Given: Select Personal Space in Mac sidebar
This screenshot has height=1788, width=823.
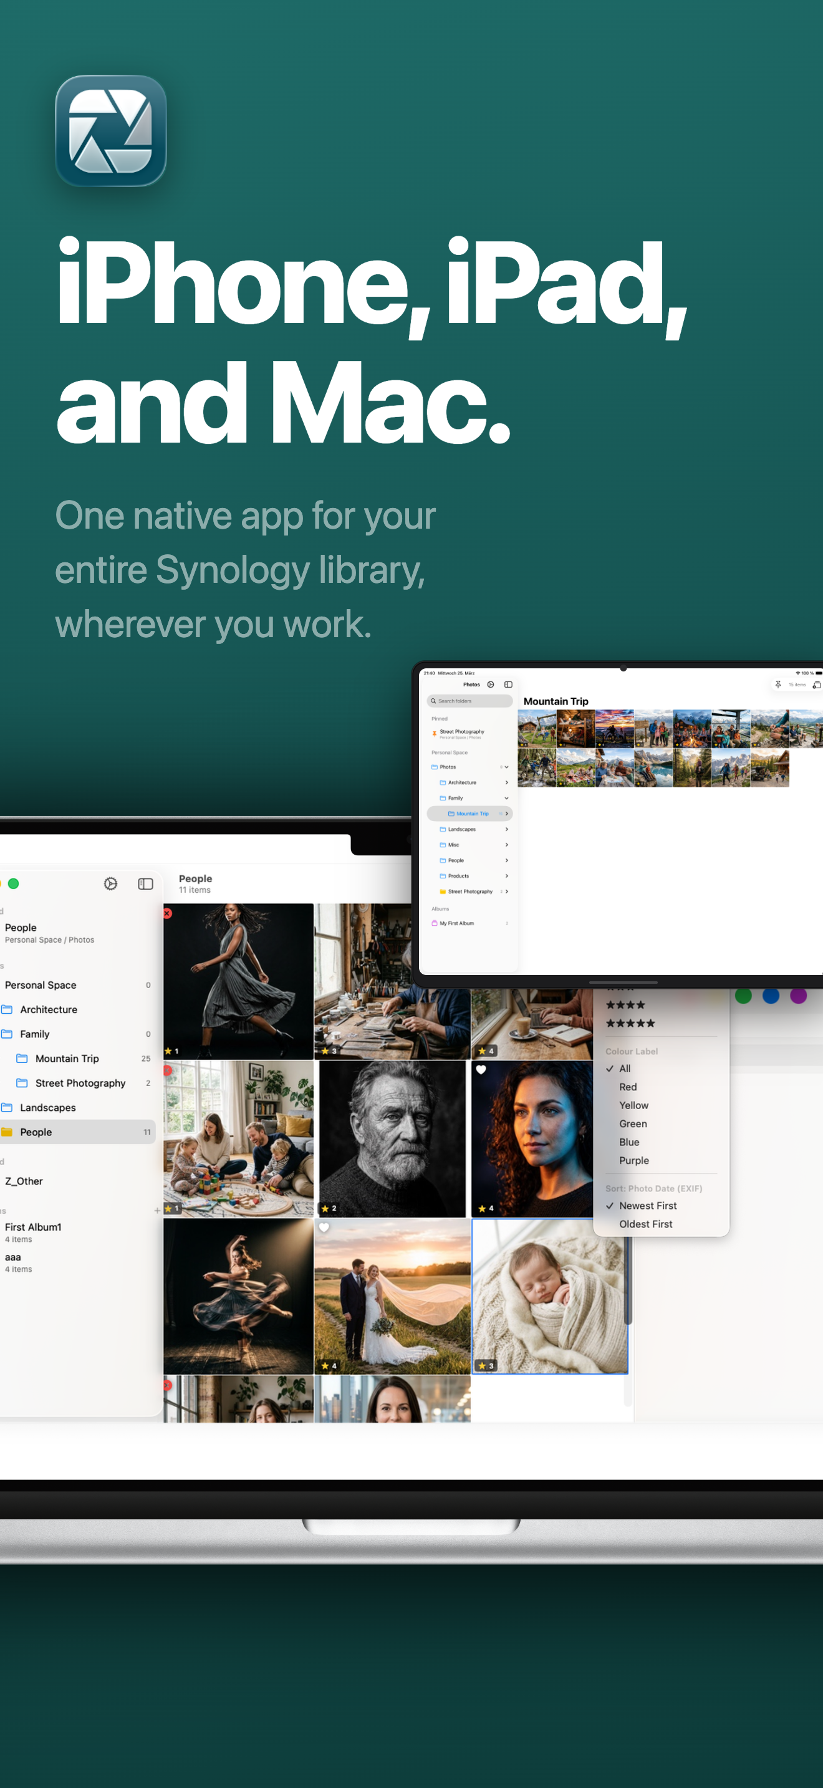Looking at the screenshot, I should 78,985.
